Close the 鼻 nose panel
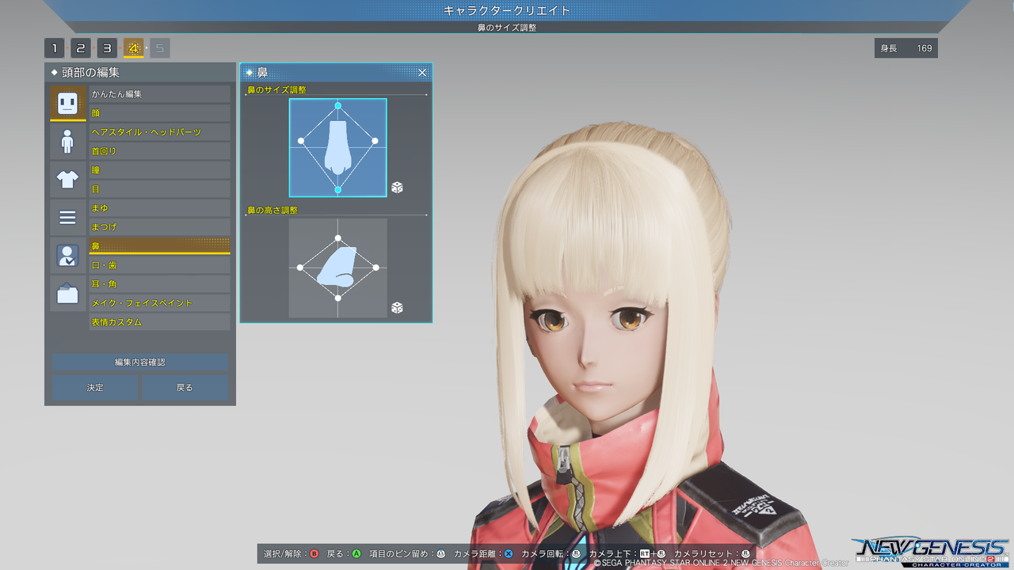This screenshot has height=570, width=1014. [422, 72]
